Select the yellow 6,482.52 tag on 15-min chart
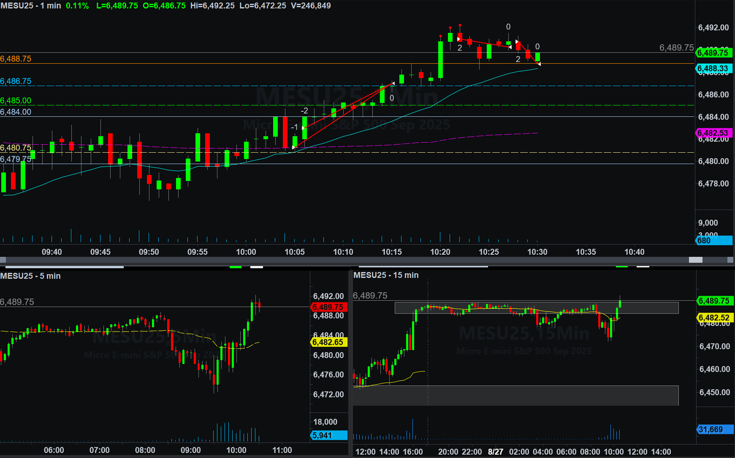 coord(714,318)
